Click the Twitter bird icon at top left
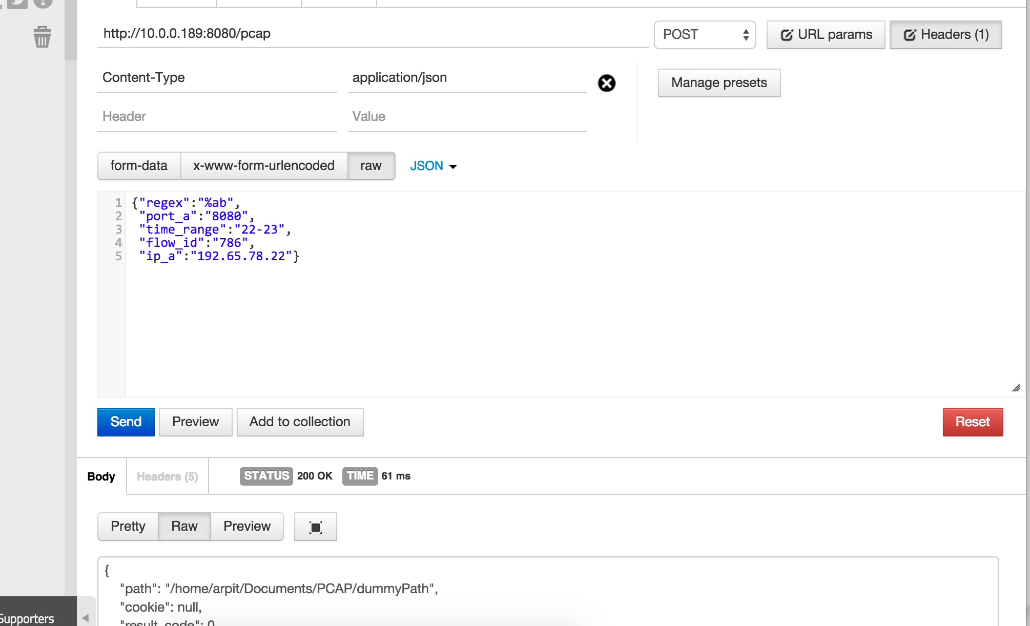 pos(17,4)
